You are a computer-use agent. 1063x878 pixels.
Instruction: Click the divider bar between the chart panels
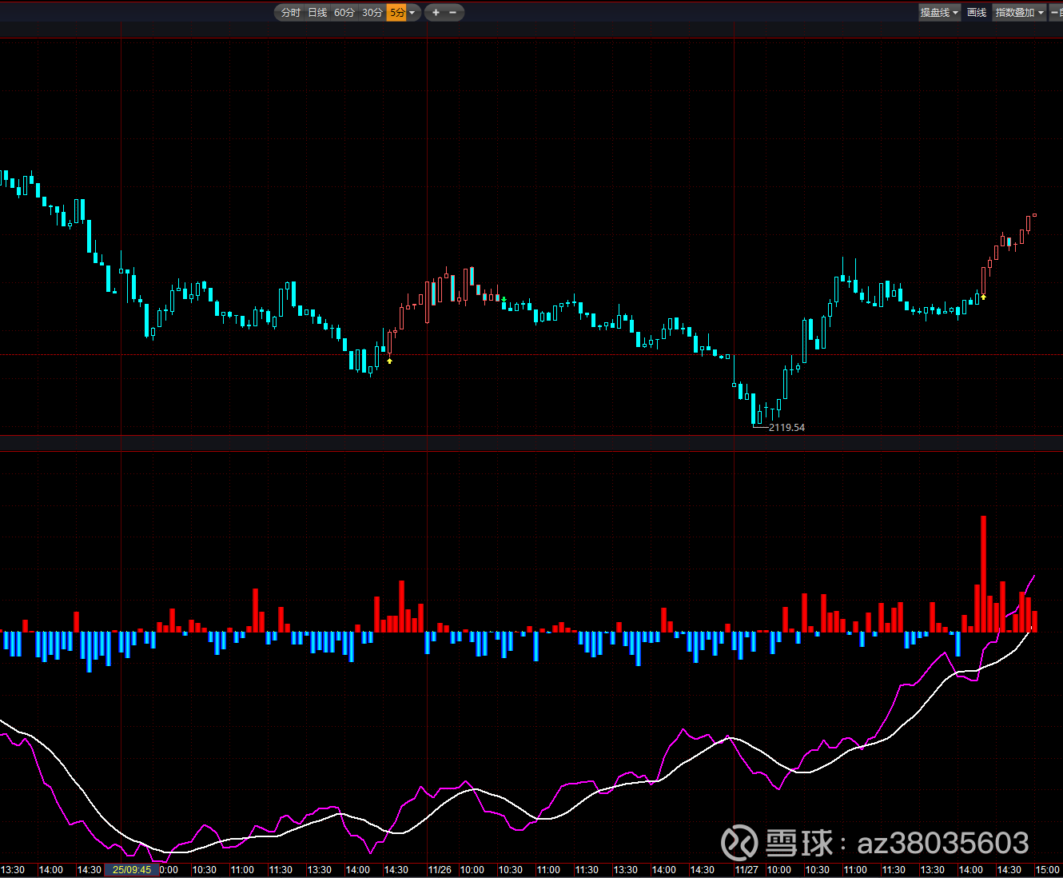pyautogui.click(x=531, y=444)
